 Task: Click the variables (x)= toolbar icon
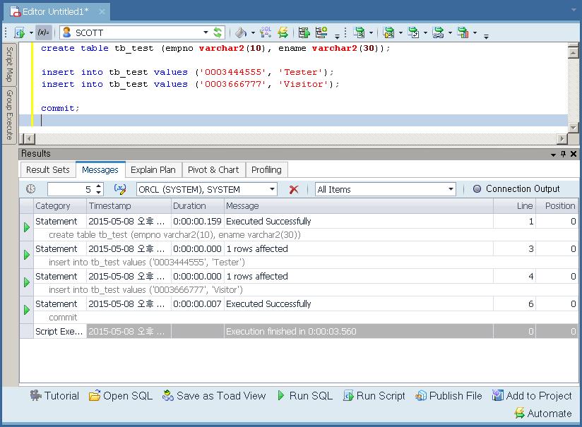click(43, 32)
